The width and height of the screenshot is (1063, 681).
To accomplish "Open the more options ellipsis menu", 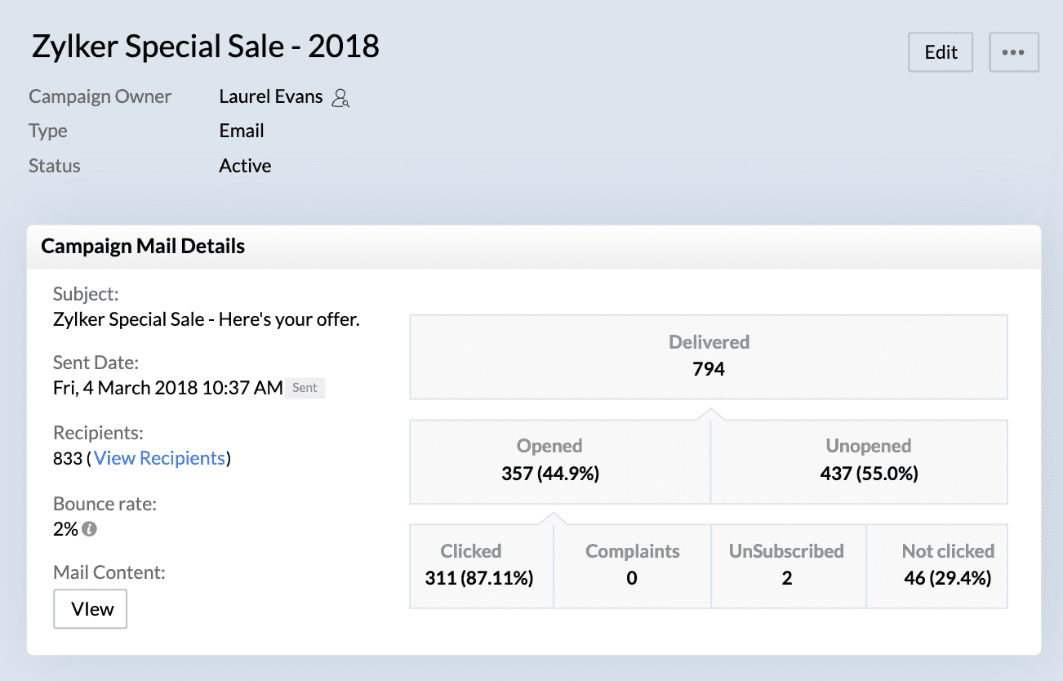I will [x=1013, y=52].
